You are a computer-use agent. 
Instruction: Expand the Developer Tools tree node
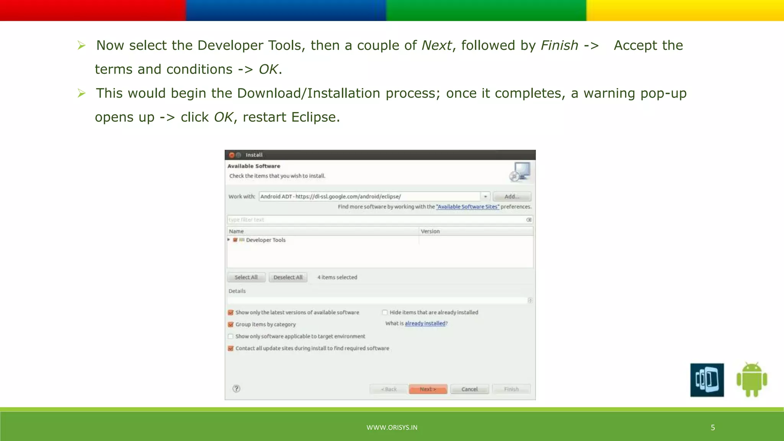[229, 240]
